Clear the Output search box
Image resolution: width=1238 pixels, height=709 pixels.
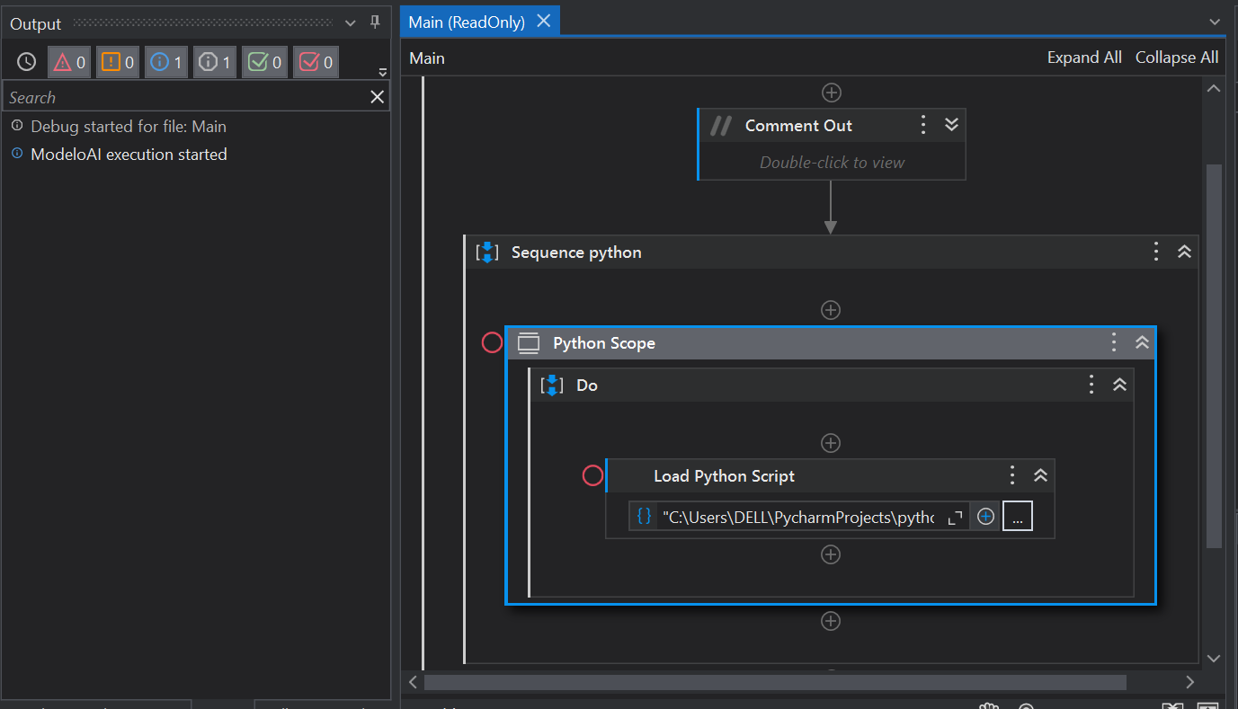click(x=378, y=97)
